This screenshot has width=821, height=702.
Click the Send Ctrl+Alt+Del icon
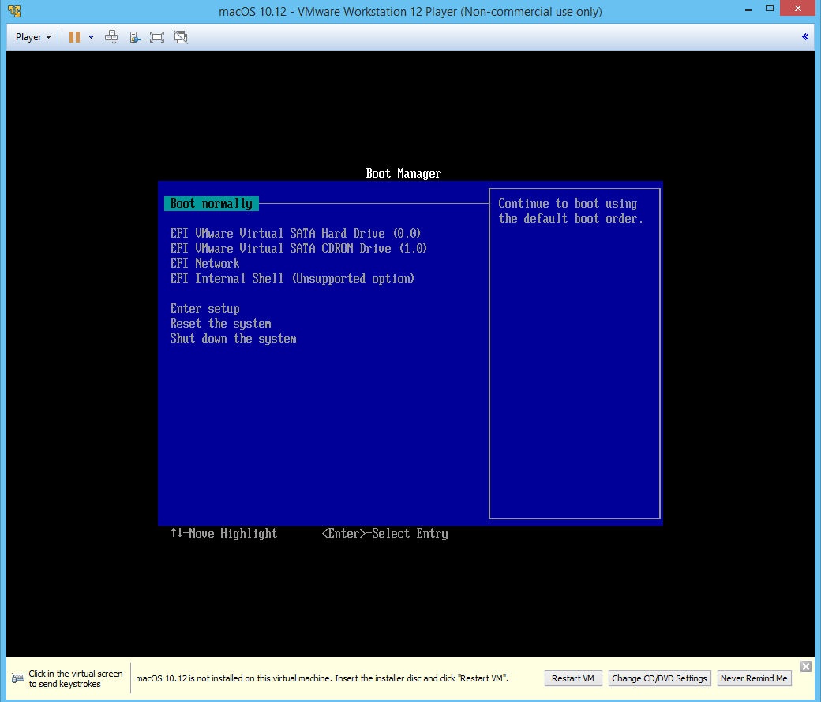(x=111, y=37)
